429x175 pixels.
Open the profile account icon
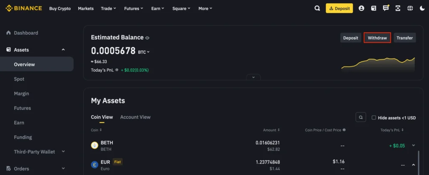(362, 8)
